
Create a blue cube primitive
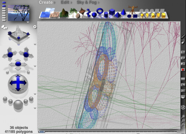pyautogui.click(x=112, y=12)
